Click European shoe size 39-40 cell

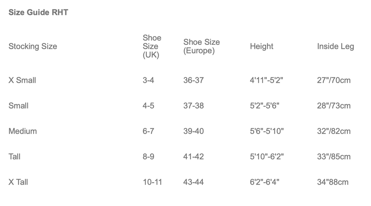tap(193, 131)
